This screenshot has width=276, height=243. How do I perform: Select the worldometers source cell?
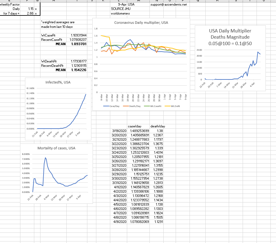coord(120,14)
